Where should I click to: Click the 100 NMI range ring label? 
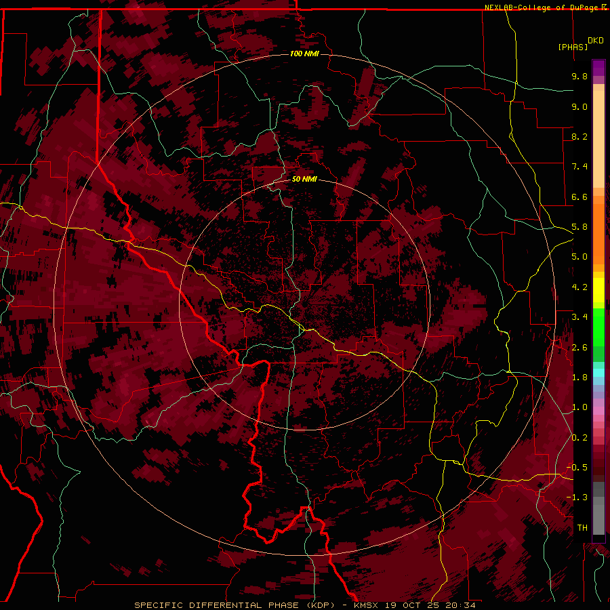click(304, 54)
